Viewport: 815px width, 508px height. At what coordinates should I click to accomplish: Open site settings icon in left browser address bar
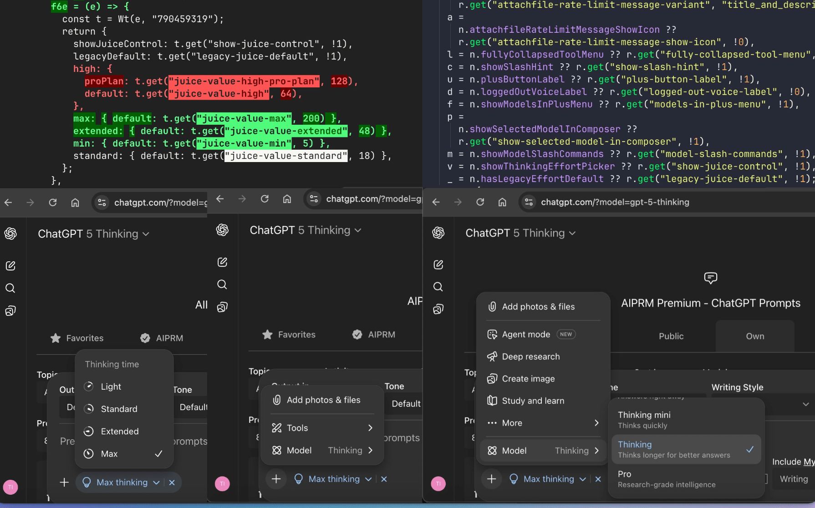(102, 203)
